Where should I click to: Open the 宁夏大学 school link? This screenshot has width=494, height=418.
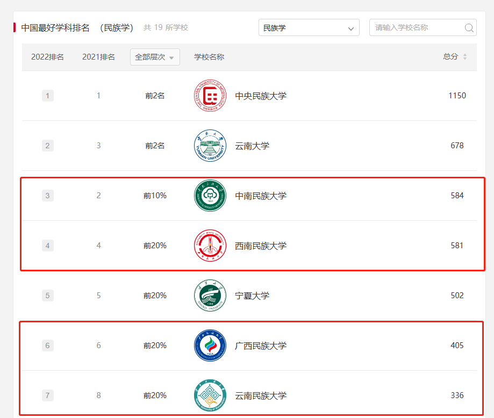point(252,296)
